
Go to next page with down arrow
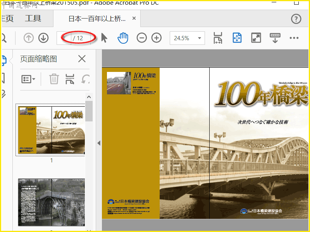click(43, 38)
